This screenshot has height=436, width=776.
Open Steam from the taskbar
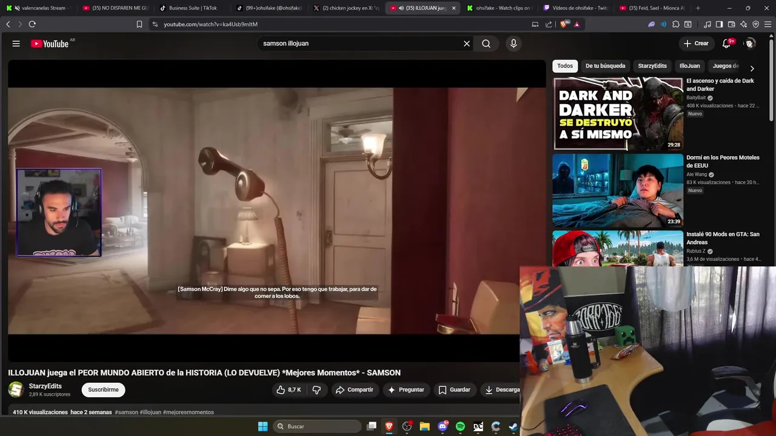click(x=513, y=426)
